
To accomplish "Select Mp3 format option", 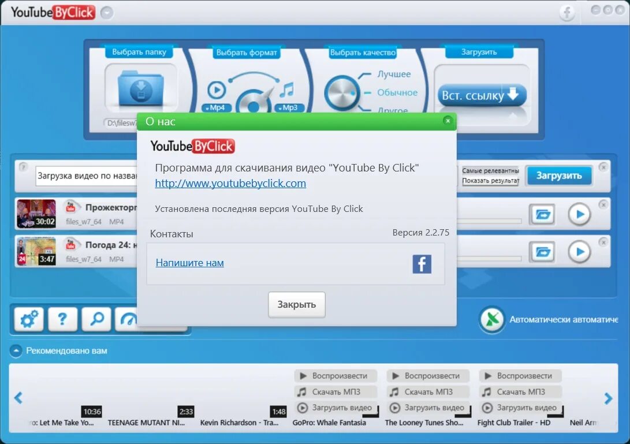I will point(290,108).
